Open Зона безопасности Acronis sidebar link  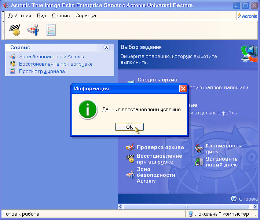coord(51,56)
